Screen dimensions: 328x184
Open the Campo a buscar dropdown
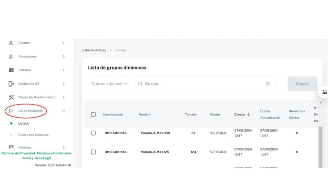click(x=109, y=84)
